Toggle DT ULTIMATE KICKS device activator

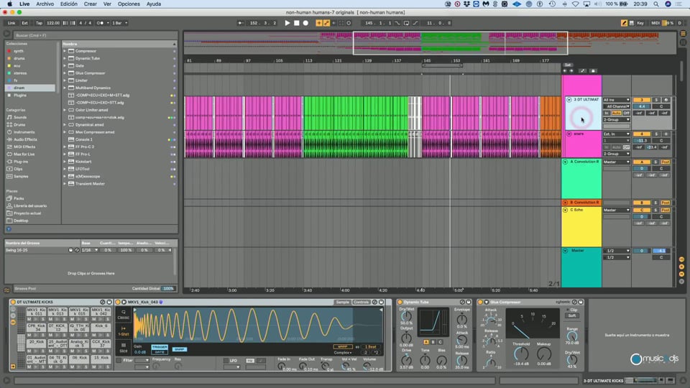13,302
